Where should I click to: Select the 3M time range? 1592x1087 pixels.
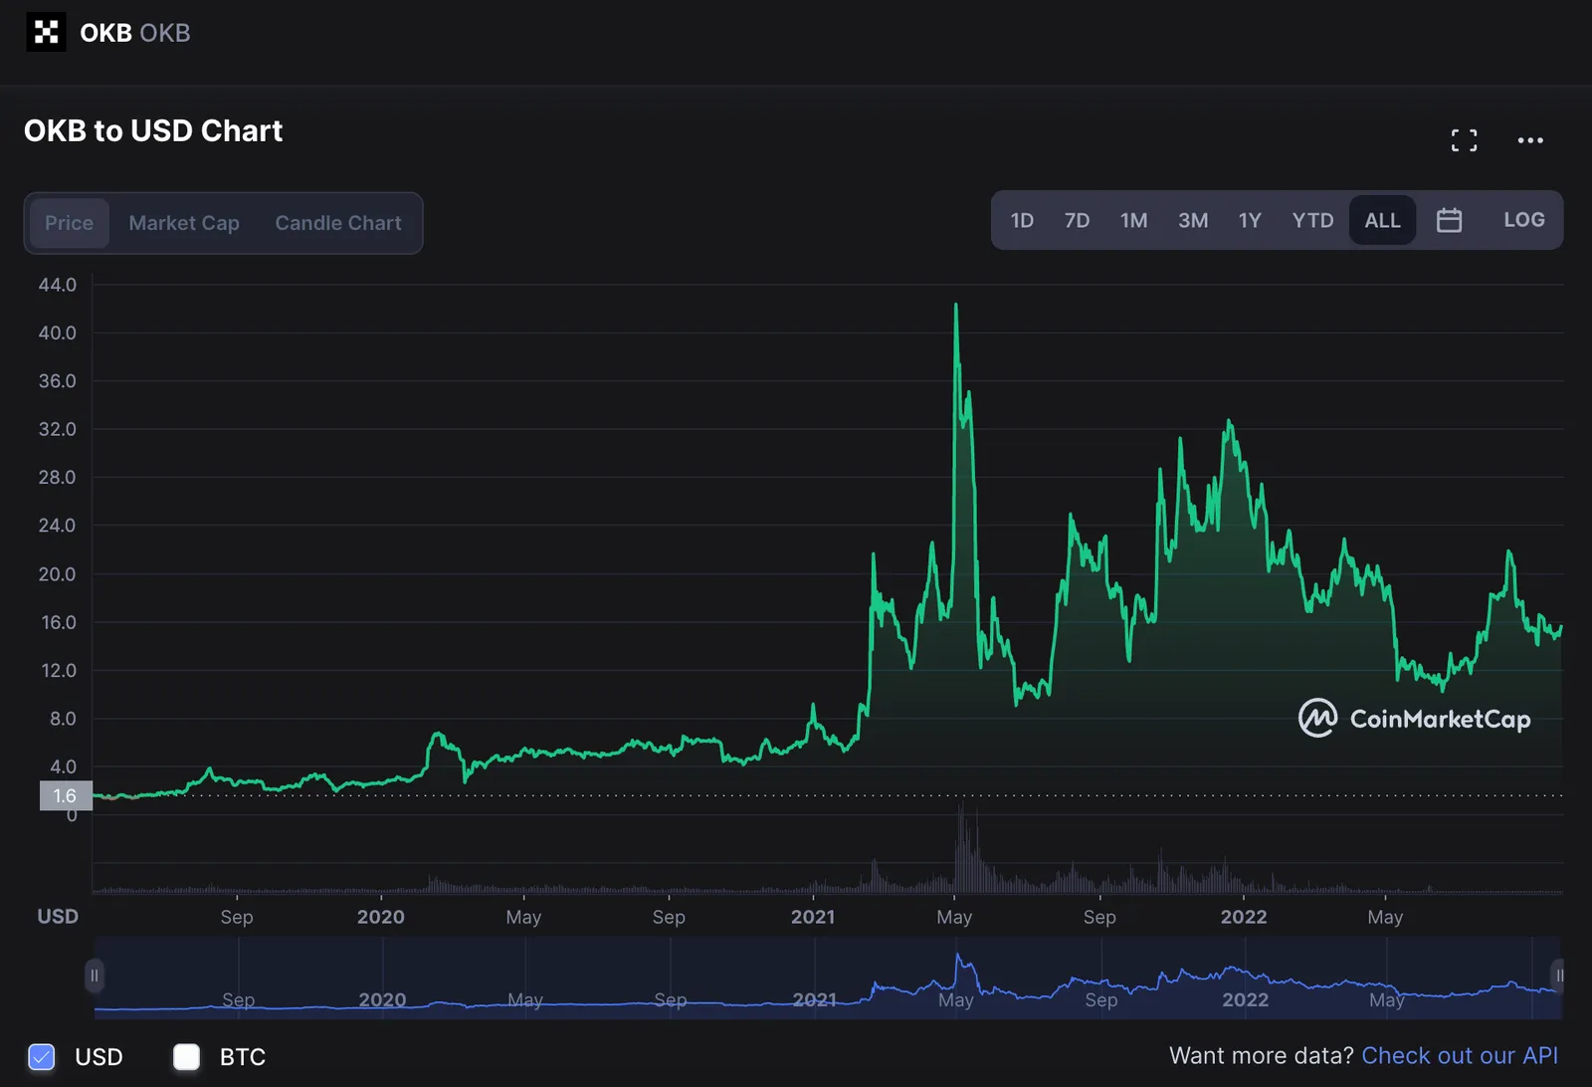click(1193, 220)
